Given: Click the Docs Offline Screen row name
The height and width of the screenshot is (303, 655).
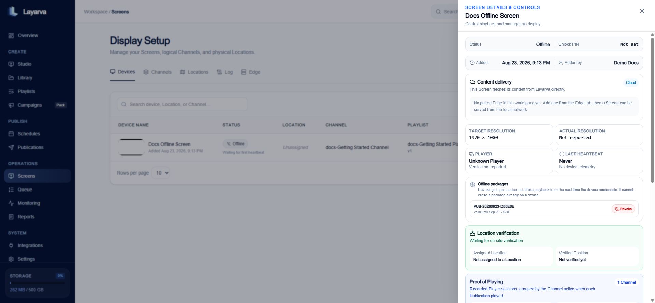Looking at the screenshot, I should tap(169, 144).
